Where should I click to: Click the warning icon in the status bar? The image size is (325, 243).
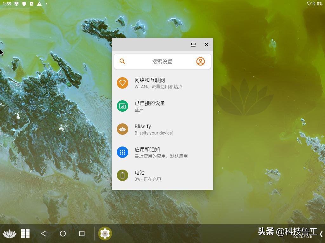pyautogui.click(x=39, y=4)
